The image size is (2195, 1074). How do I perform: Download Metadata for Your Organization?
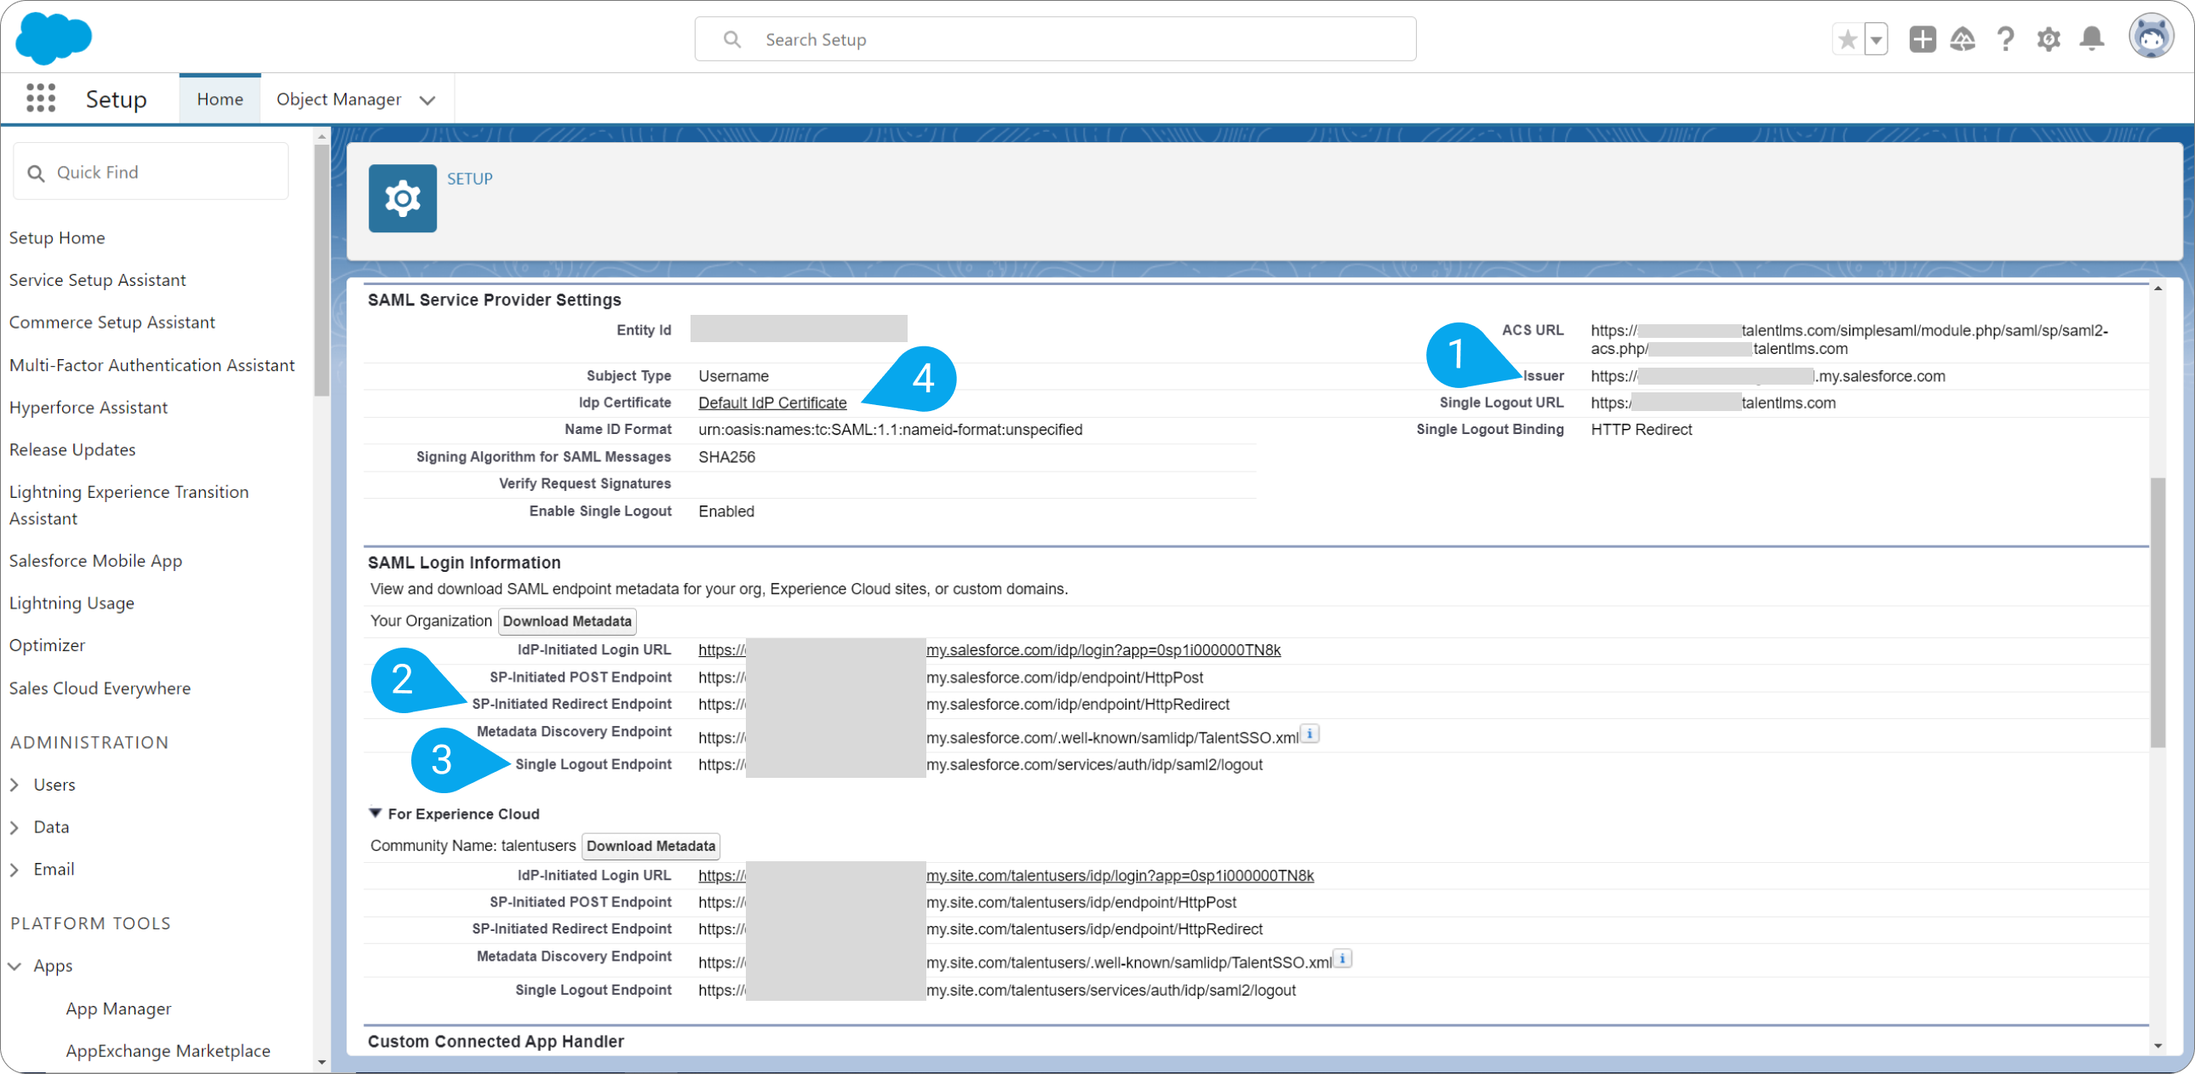point(567,621)
